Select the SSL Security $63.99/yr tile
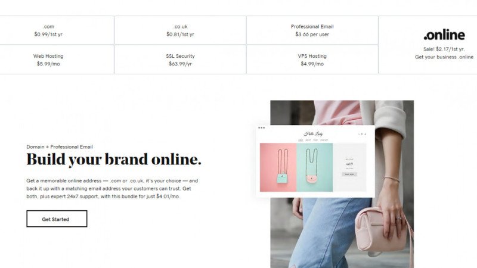The image size is (477, 268). pyautogui.click(x=180, y=60)
